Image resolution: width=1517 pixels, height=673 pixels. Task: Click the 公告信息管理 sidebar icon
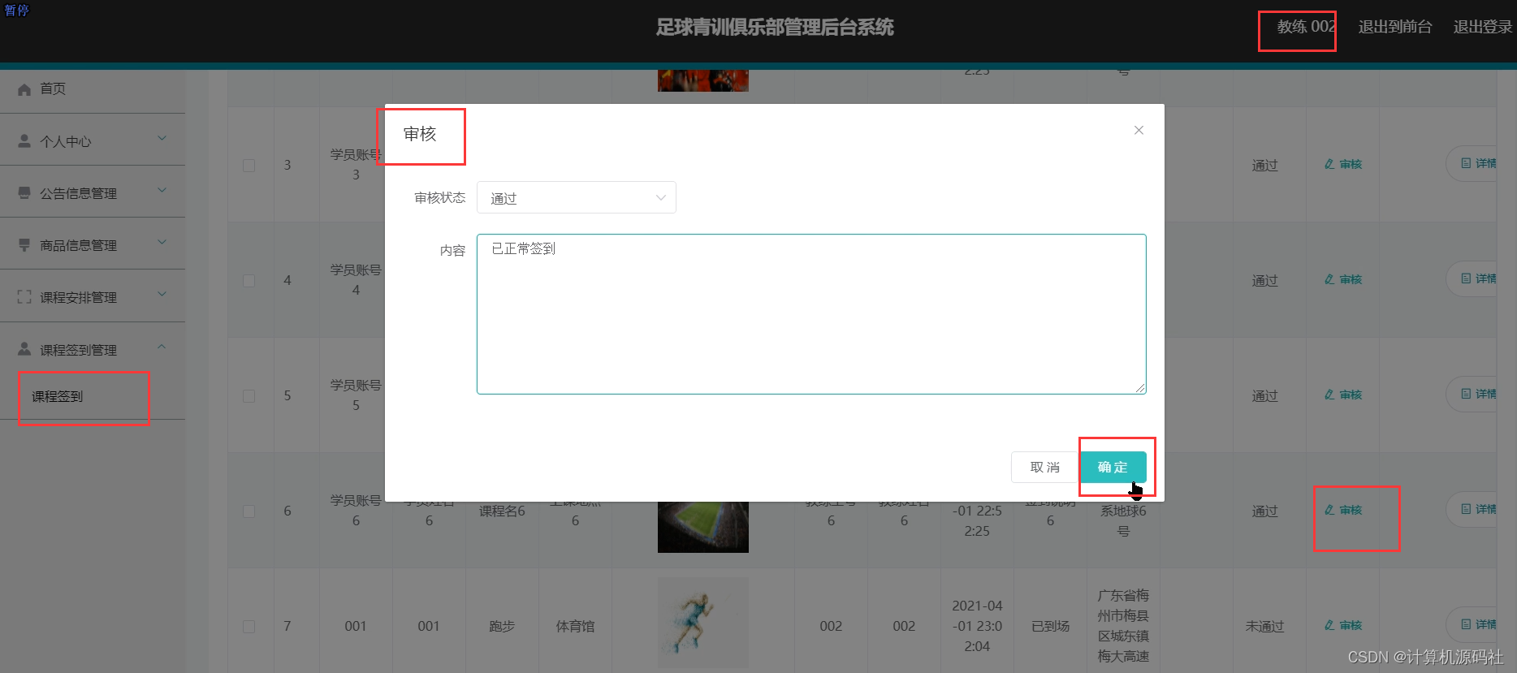(24, 193)
